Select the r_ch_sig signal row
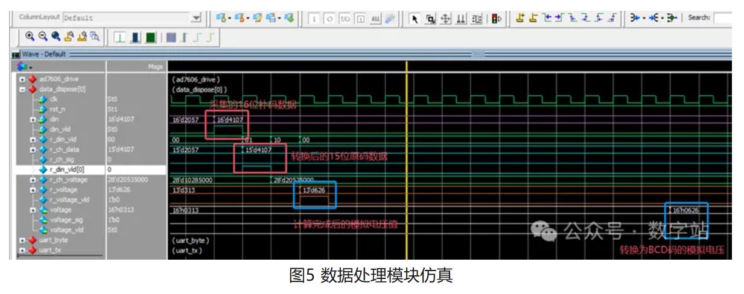The height and width of the screenshot is (294, 744). 59,159
